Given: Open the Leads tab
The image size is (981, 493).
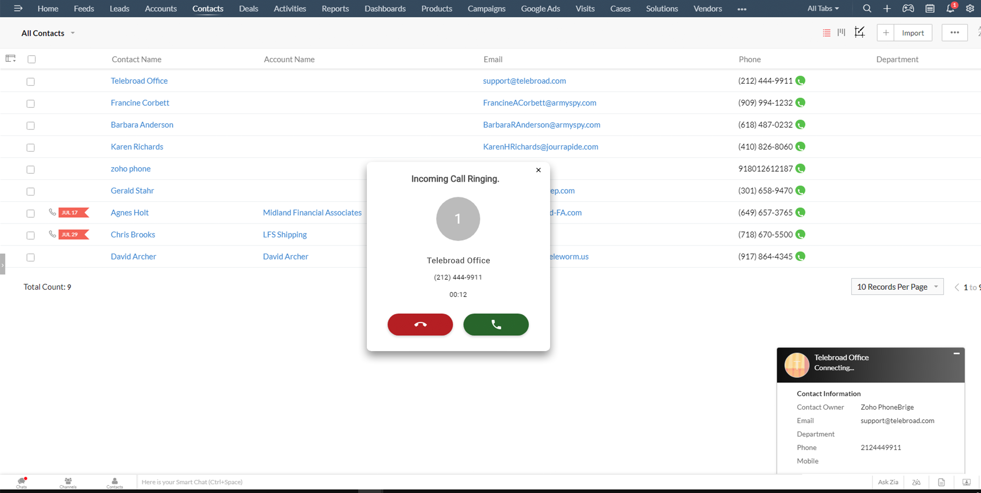Looking at the screenshot, I should point(119,9).
